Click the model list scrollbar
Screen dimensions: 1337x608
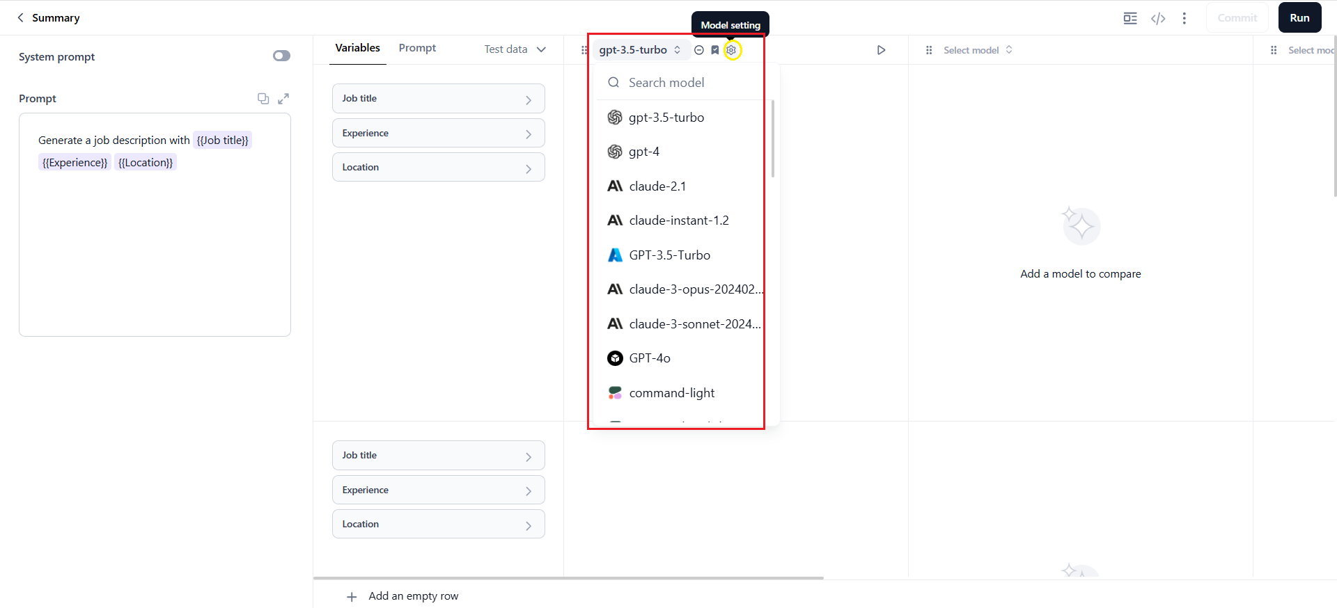point(773,138)
